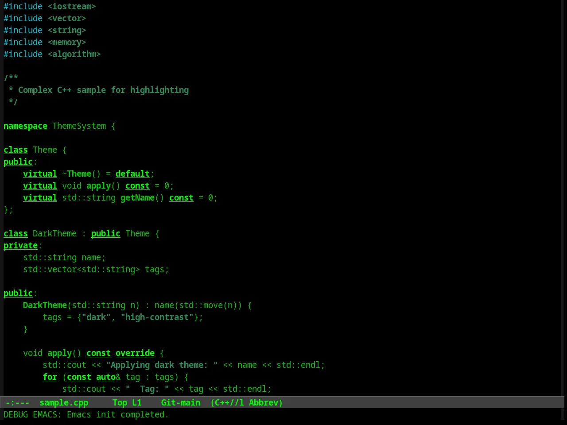
Task: Click the 'ThemeSystem' namespace name
Action: click(79, 126)
